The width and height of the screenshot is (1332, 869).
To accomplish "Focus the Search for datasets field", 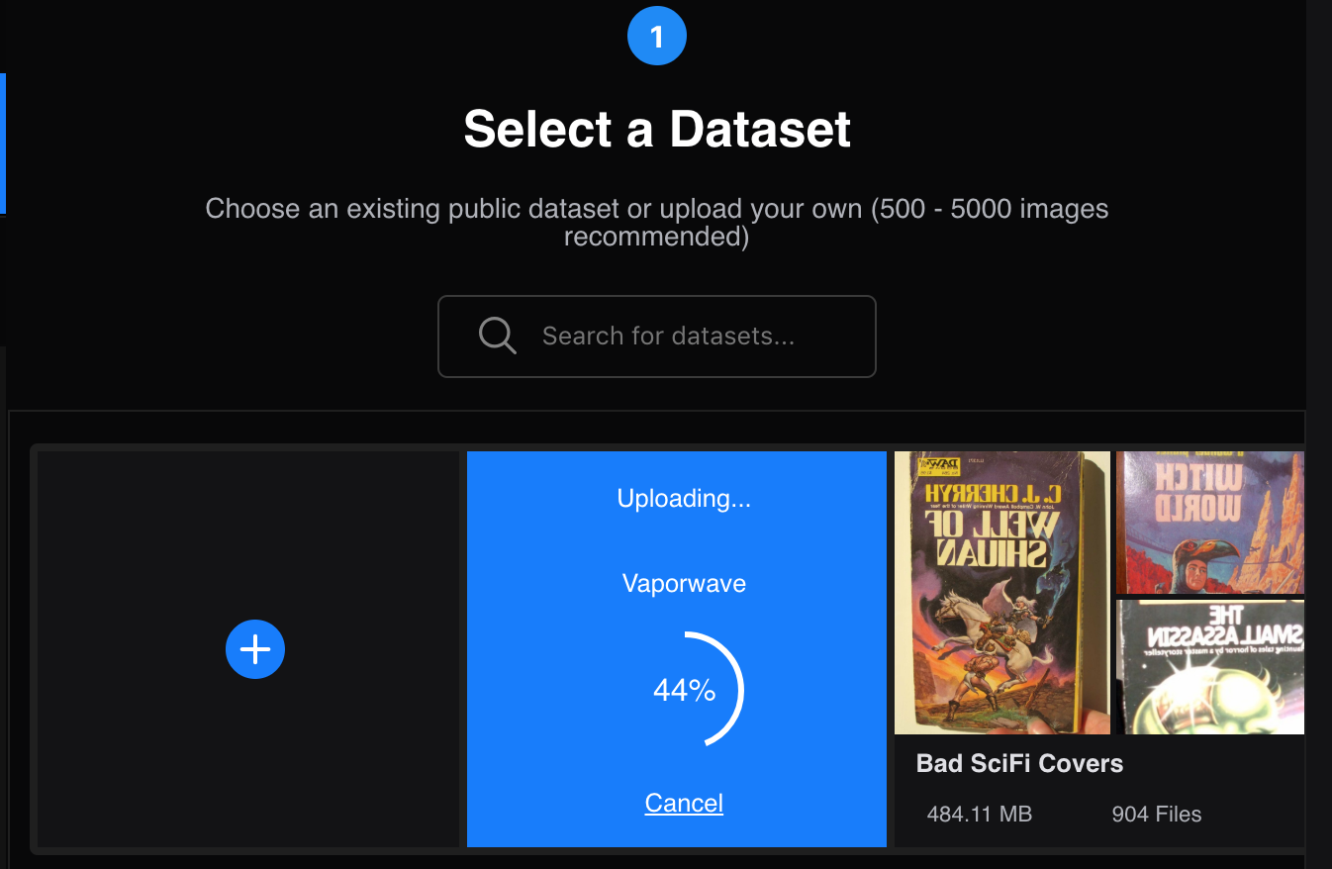I will click(x=657, y=337).
